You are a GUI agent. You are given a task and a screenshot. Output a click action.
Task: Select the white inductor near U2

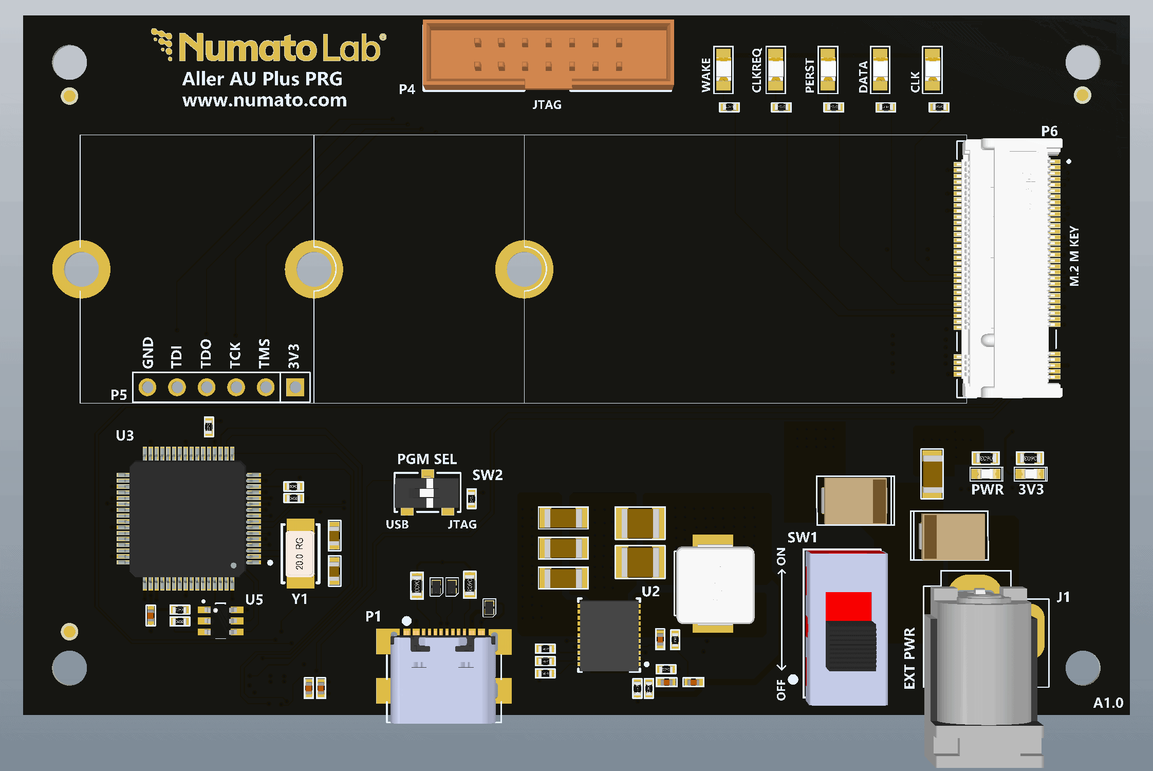tap(715, 585)
